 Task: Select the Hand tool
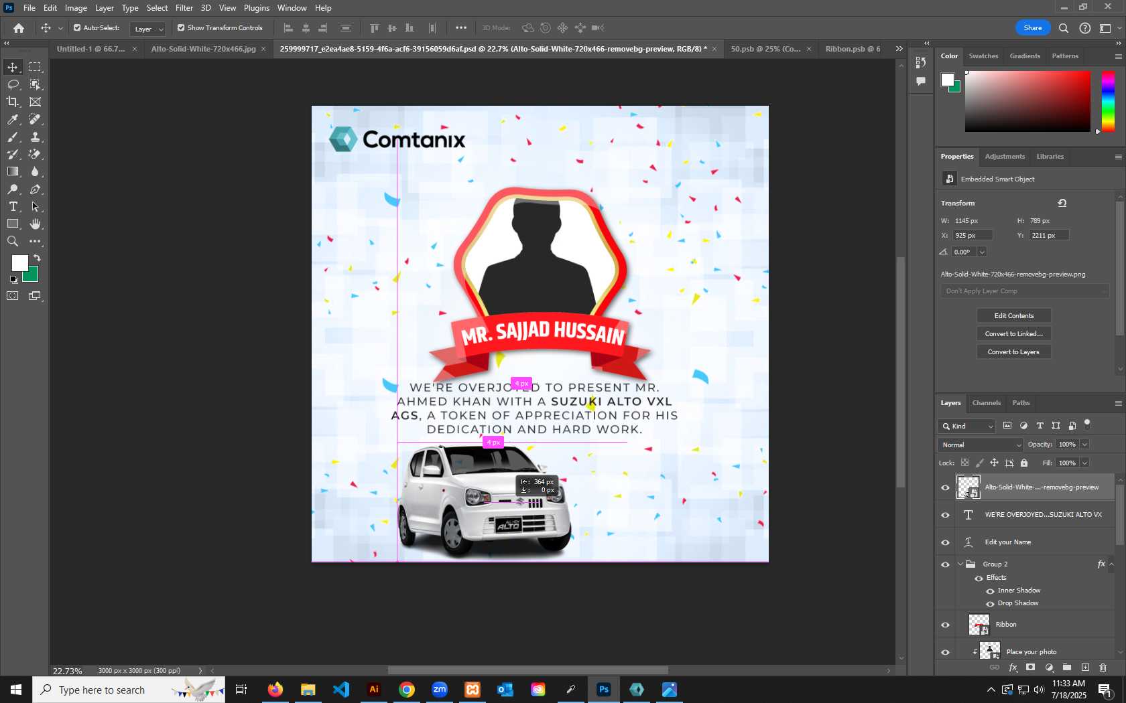point(35,224)
